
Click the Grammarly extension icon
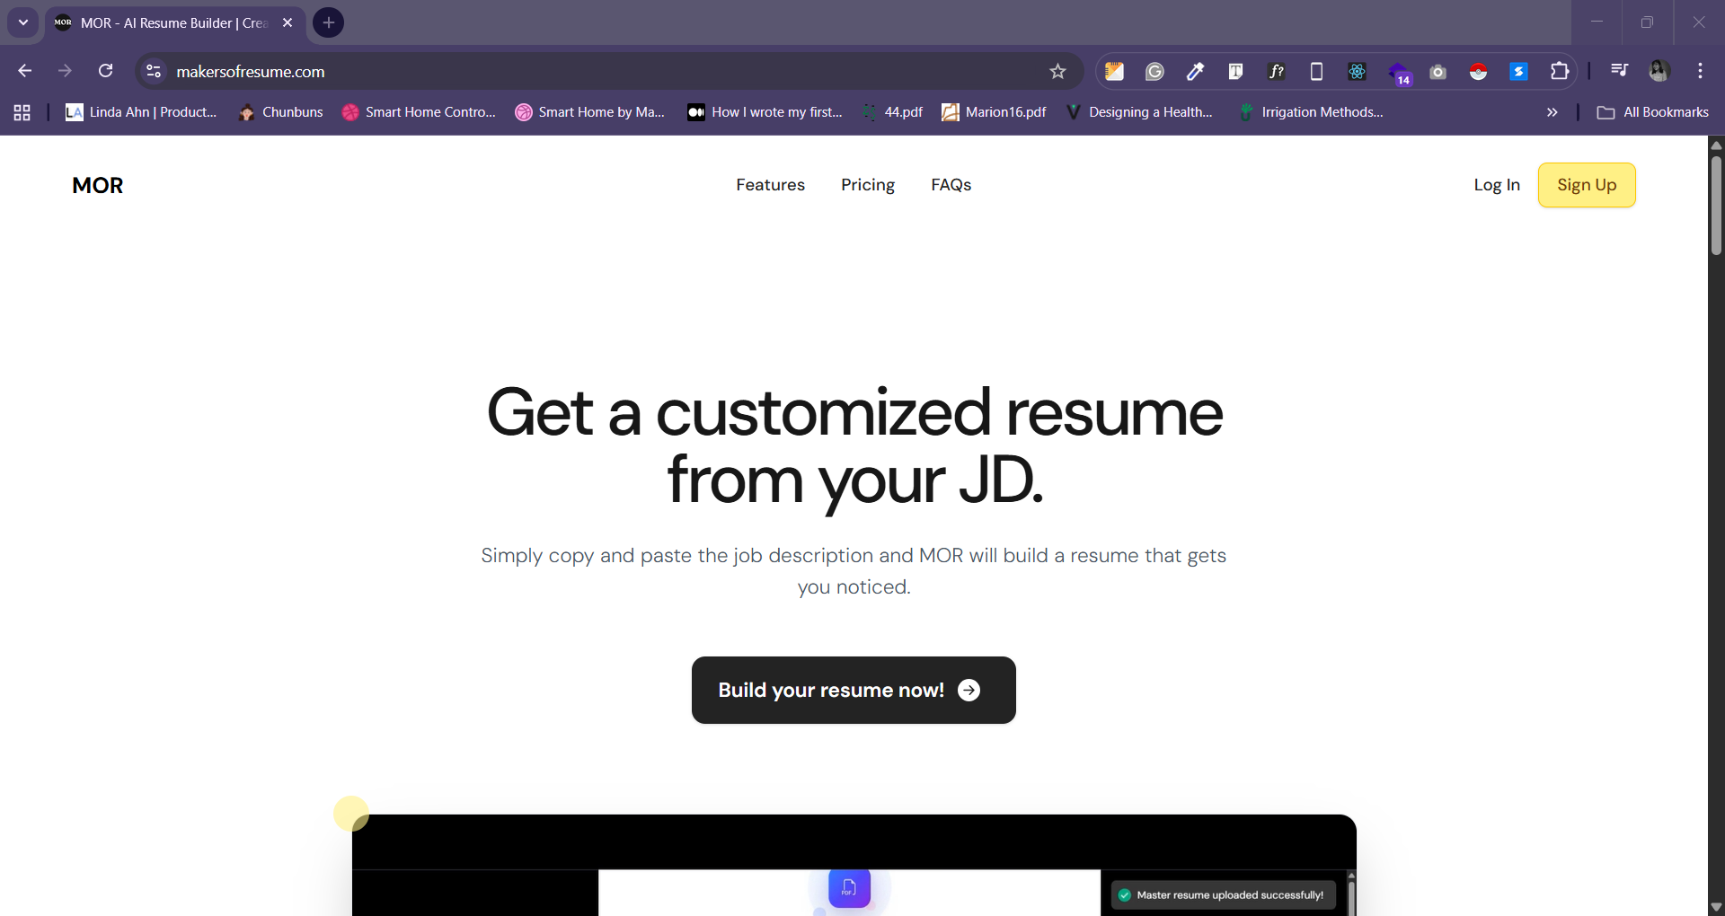1154,72
